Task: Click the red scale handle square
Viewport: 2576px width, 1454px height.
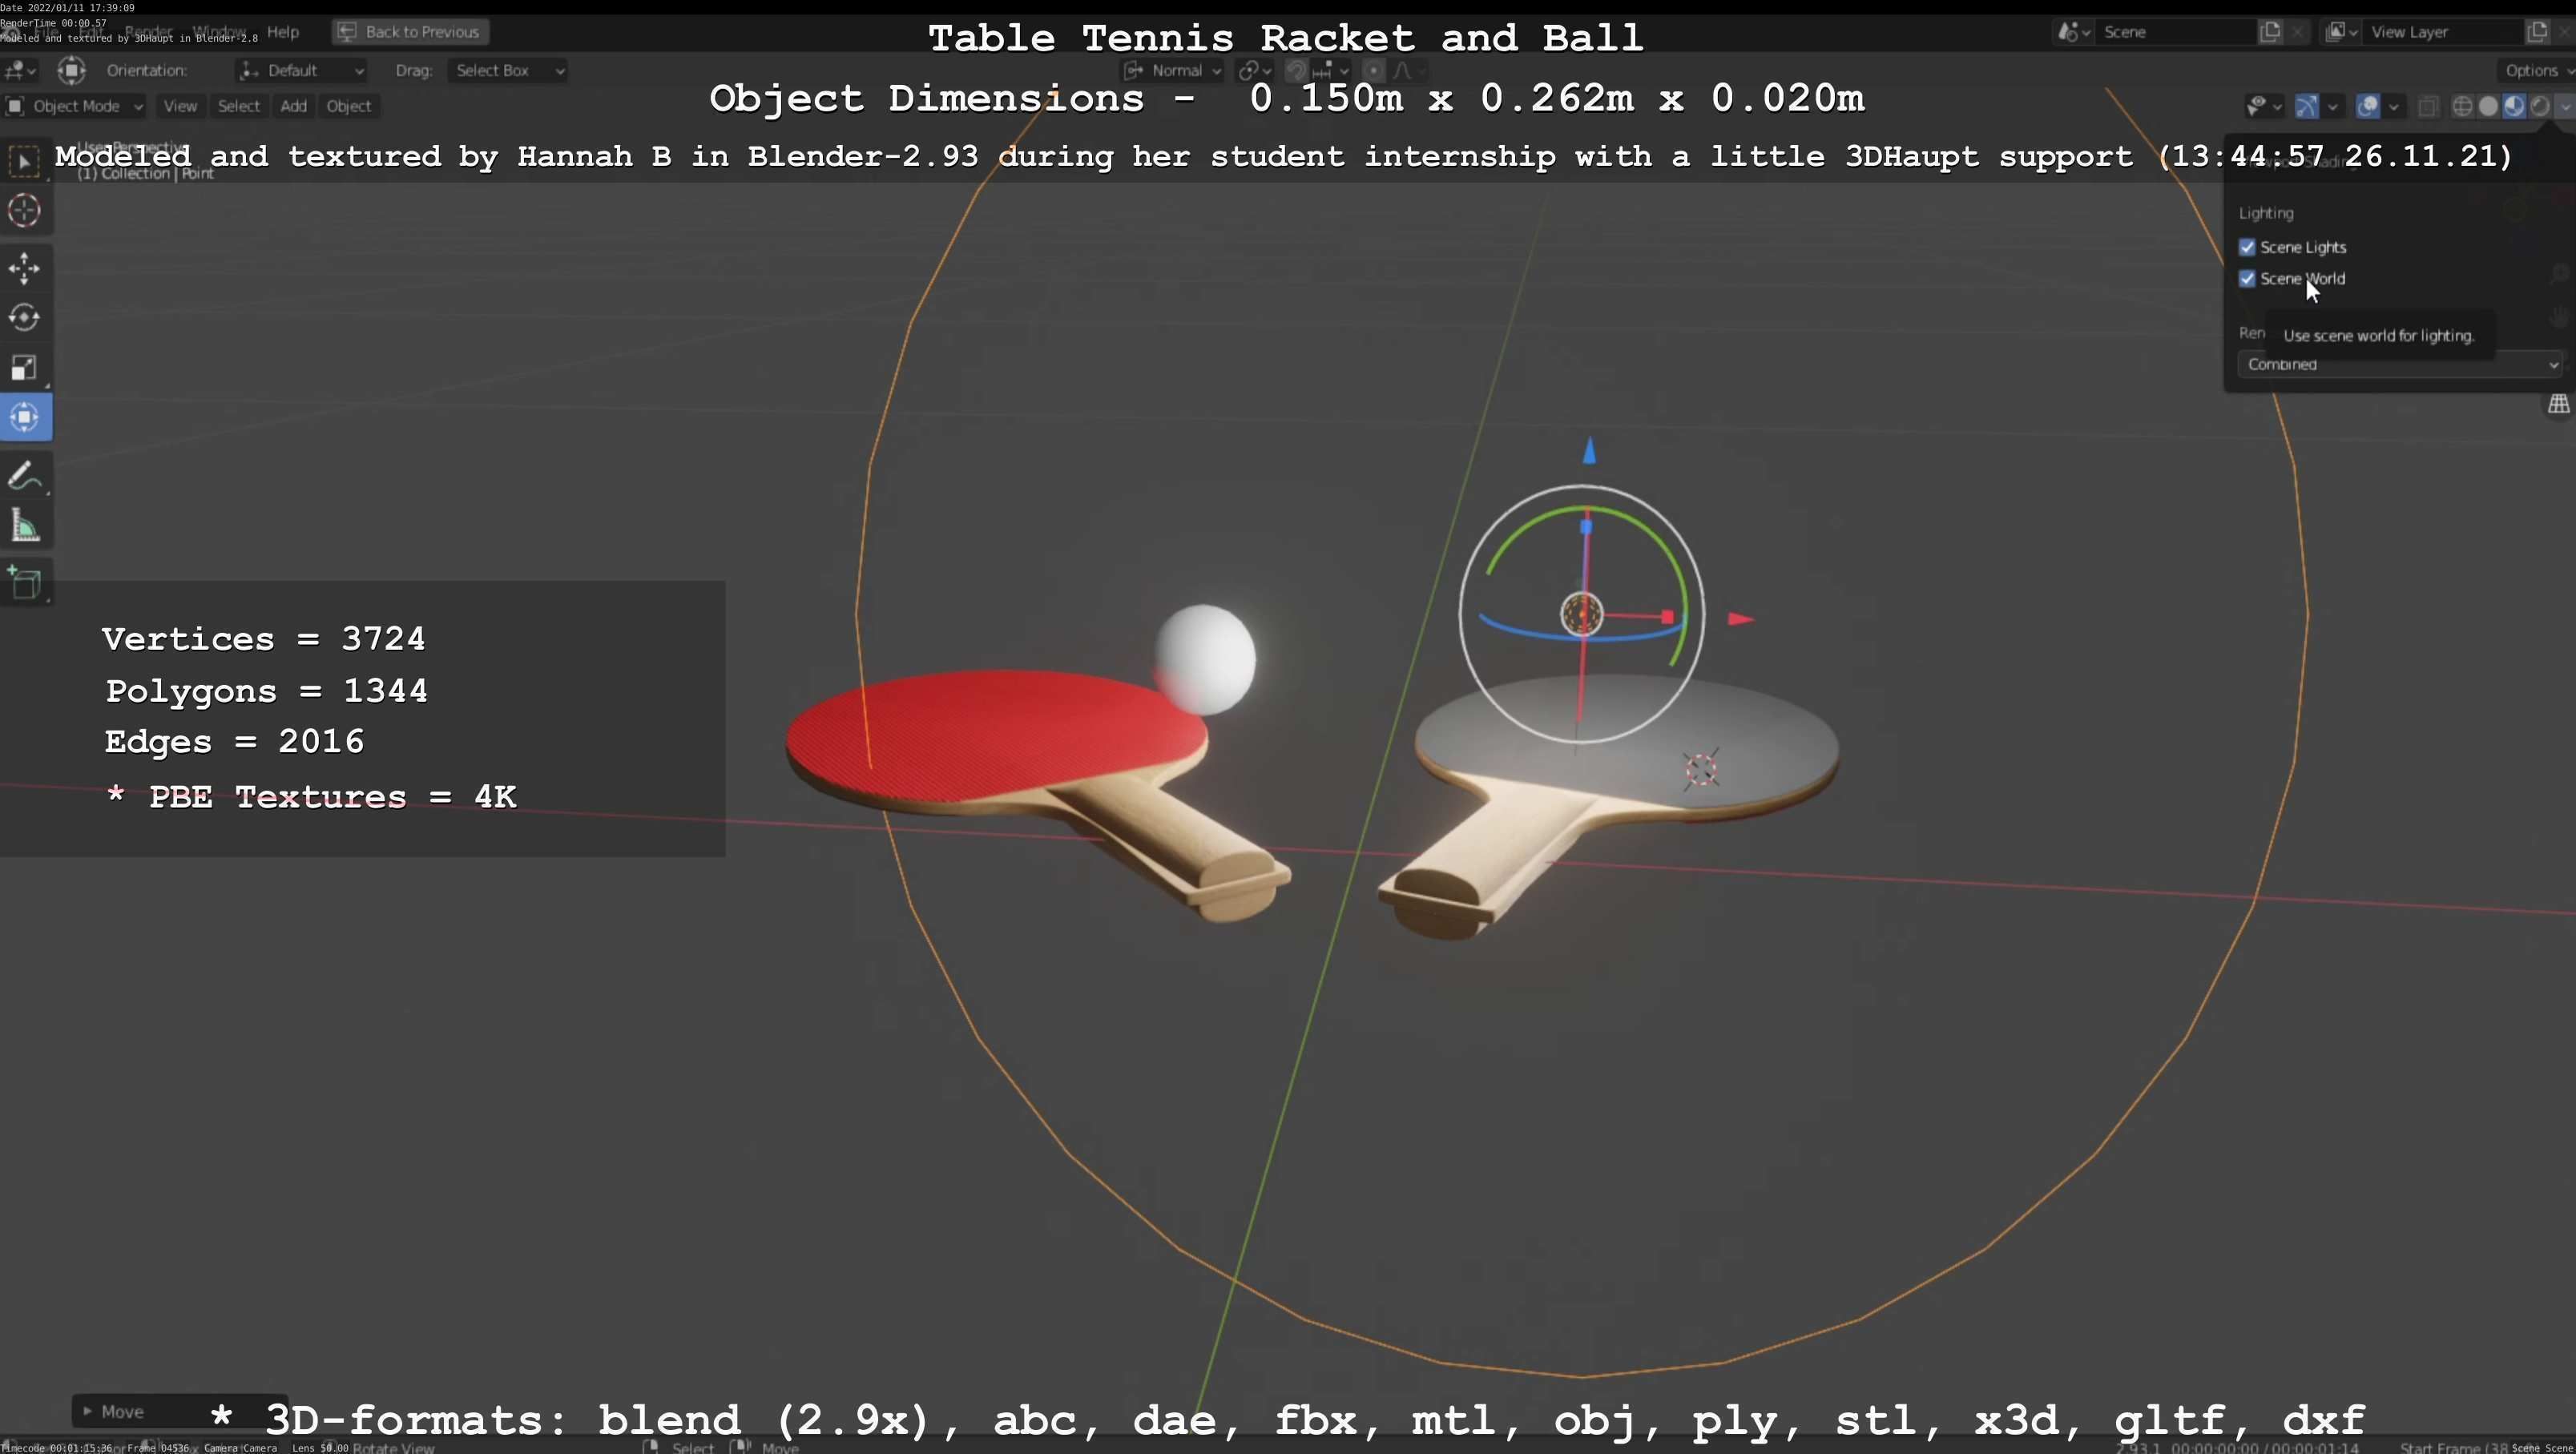Action: tap(1667, 618)
